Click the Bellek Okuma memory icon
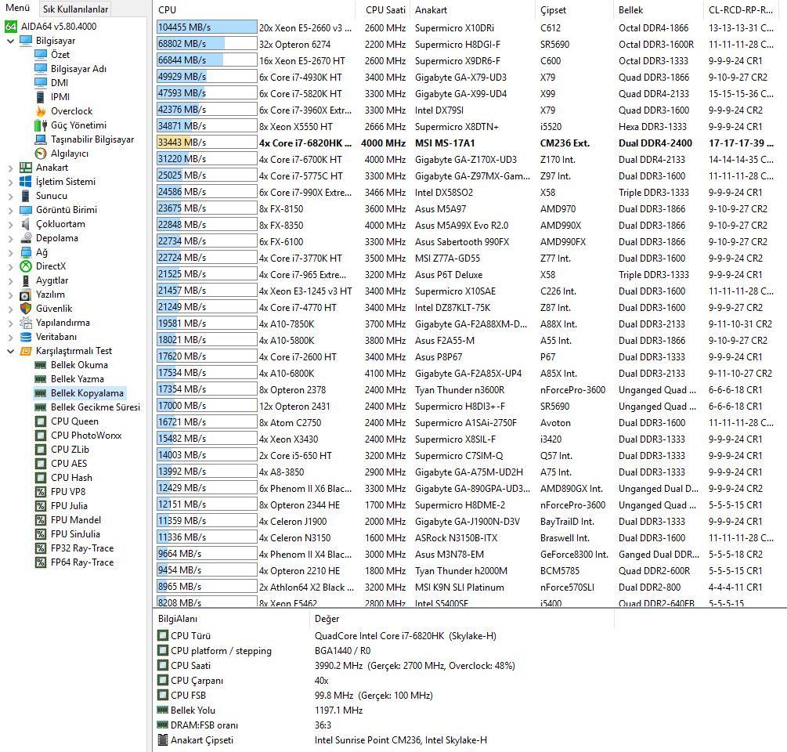 tap(41, 365)
